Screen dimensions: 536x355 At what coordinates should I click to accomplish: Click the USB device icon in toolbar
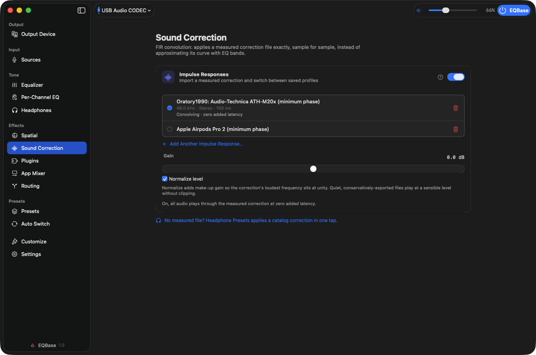(99, 11)
